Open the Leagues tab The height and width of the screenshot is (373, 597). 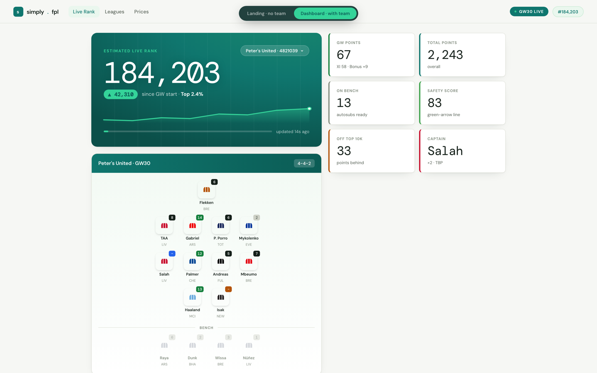coord(115,12)
